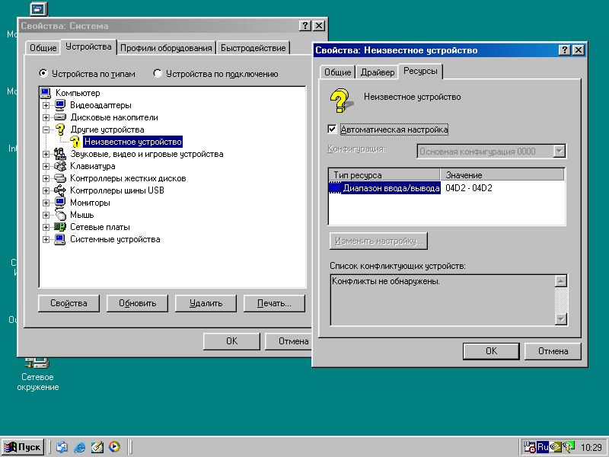This screenshot has width=609, height=457.
Task: Click Звуковые, видео и игровые устройства icon
Action: click(x=60, y=154)
